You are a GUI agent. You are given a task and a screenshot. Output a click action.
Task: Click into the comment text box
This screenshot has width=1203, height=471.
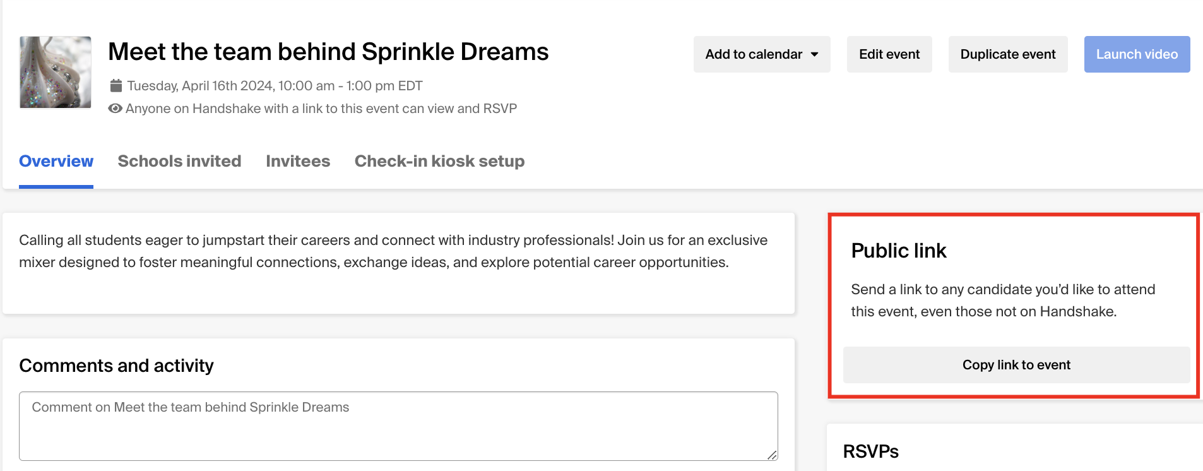(x=398, y=426)
